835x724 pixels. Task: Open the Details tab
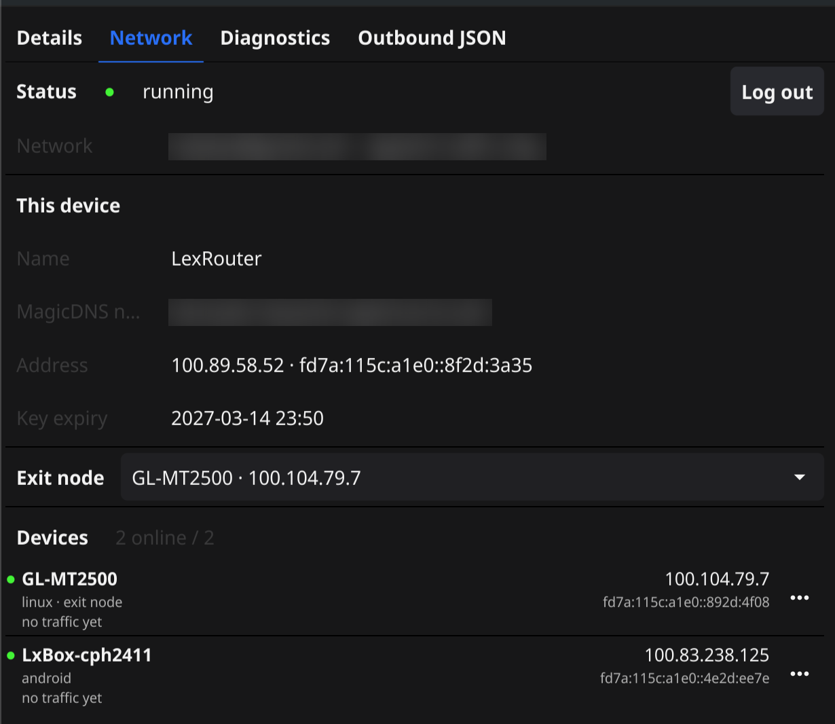(49, 38)
